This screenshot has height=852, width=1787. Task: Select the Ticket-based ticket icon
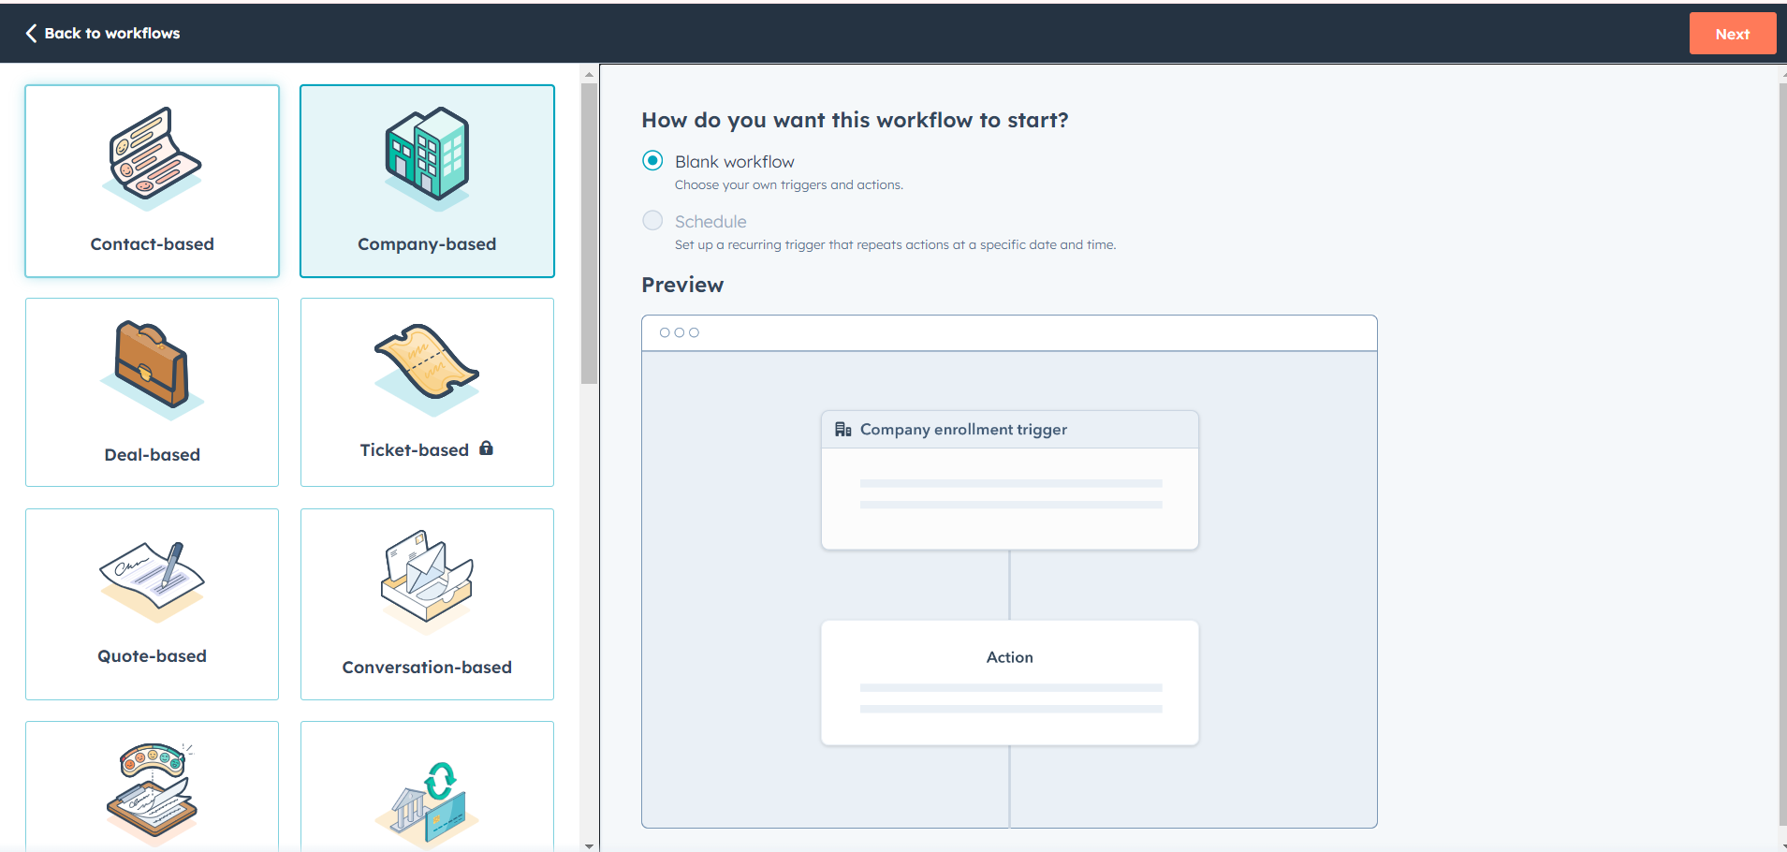point(427,367)
